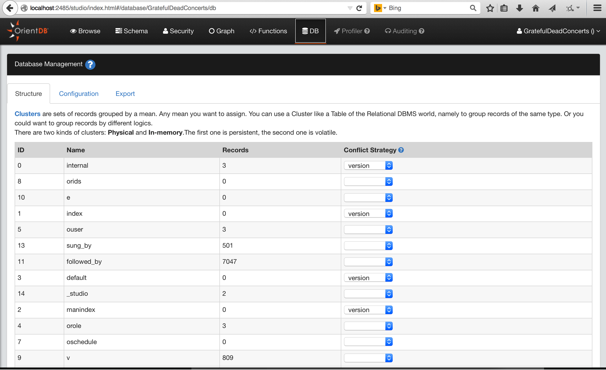606x370 pixels.
Task: Click the Clusters link in the description
Action: click(27, 114)
